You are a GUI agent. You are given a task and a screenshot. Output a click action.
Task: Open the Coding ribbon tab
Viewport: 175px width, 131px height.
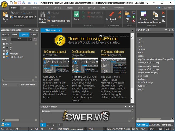tap(57, 8)
